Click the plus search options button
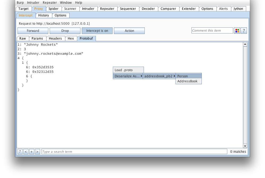Screen dimensions: 265x178 (31, 151)
